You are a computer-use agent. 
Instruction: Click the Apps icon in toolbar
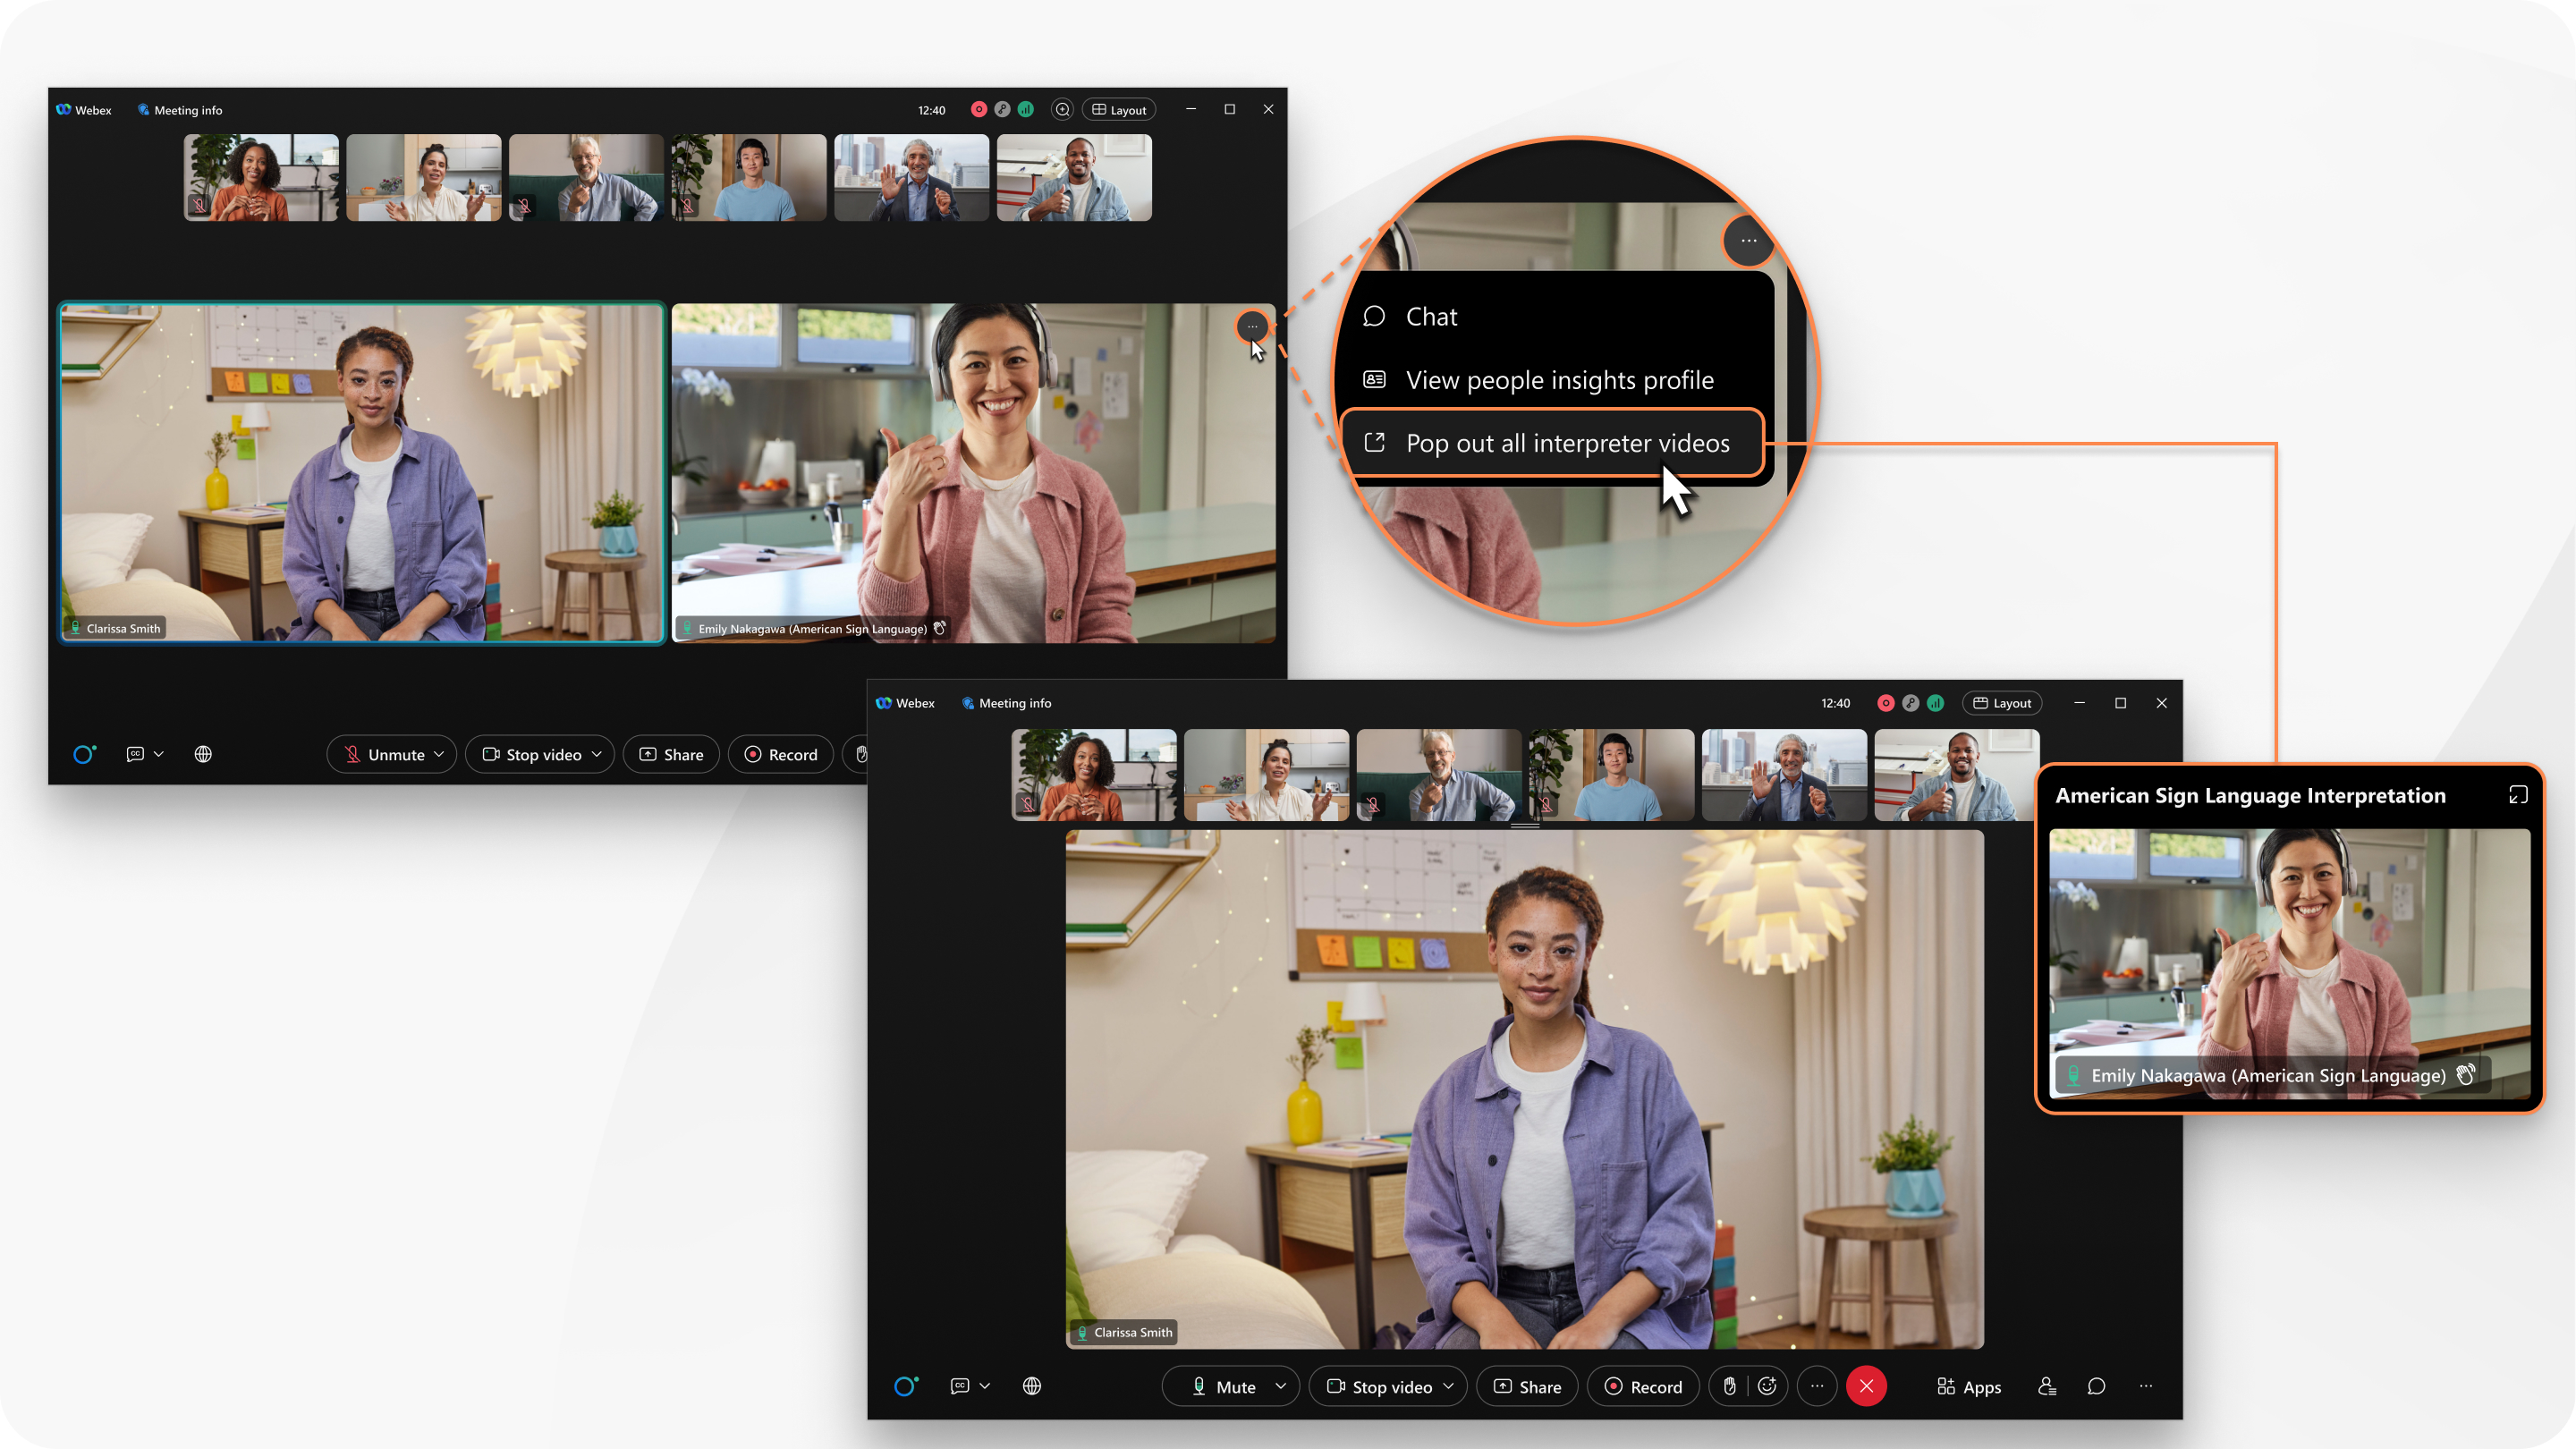(1968, 1385)
